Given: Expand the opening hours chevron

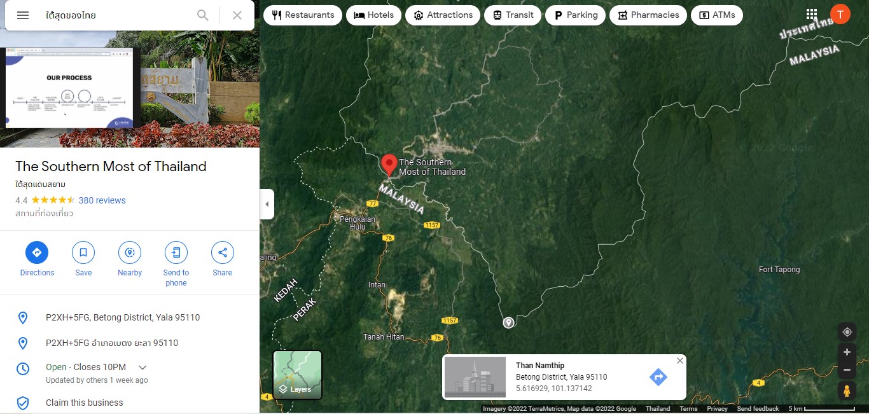Looking at the screenshot, I should (x=143, y=368).
